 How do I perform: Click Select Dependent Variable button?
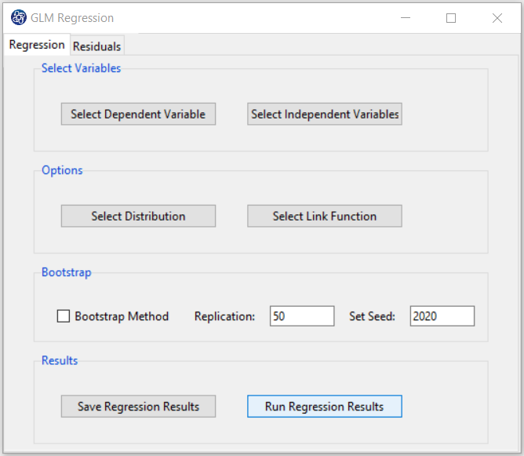pos(138,114)
